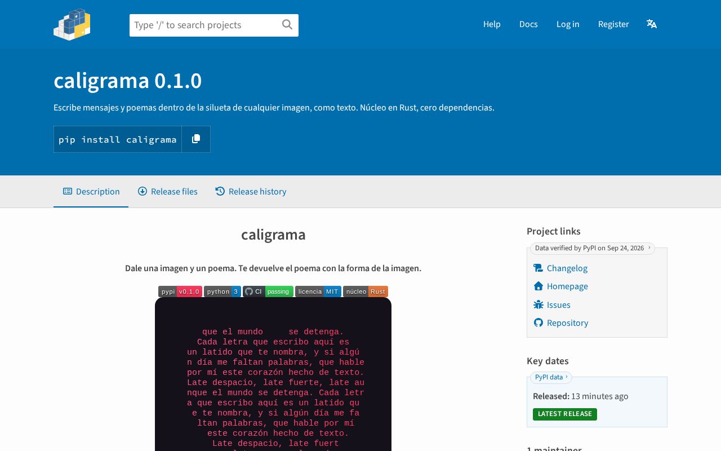Click the Homepage house icon

pyautogui.click(x=538, y=286)
